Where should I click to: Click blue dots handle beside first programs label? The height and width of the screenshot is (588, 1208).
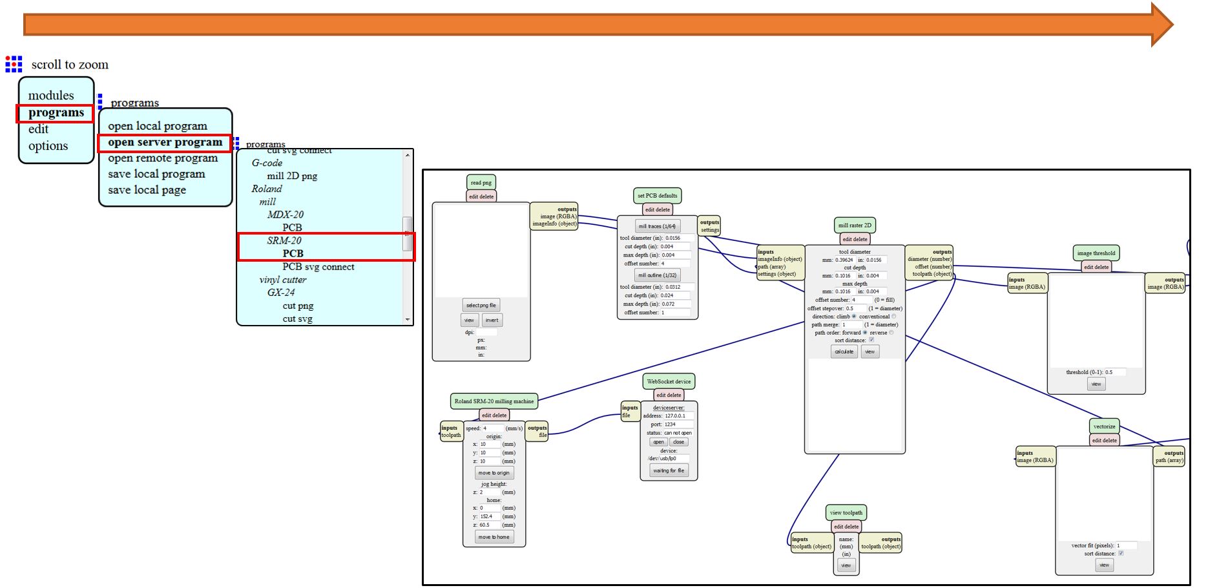(x=100, y=101)
